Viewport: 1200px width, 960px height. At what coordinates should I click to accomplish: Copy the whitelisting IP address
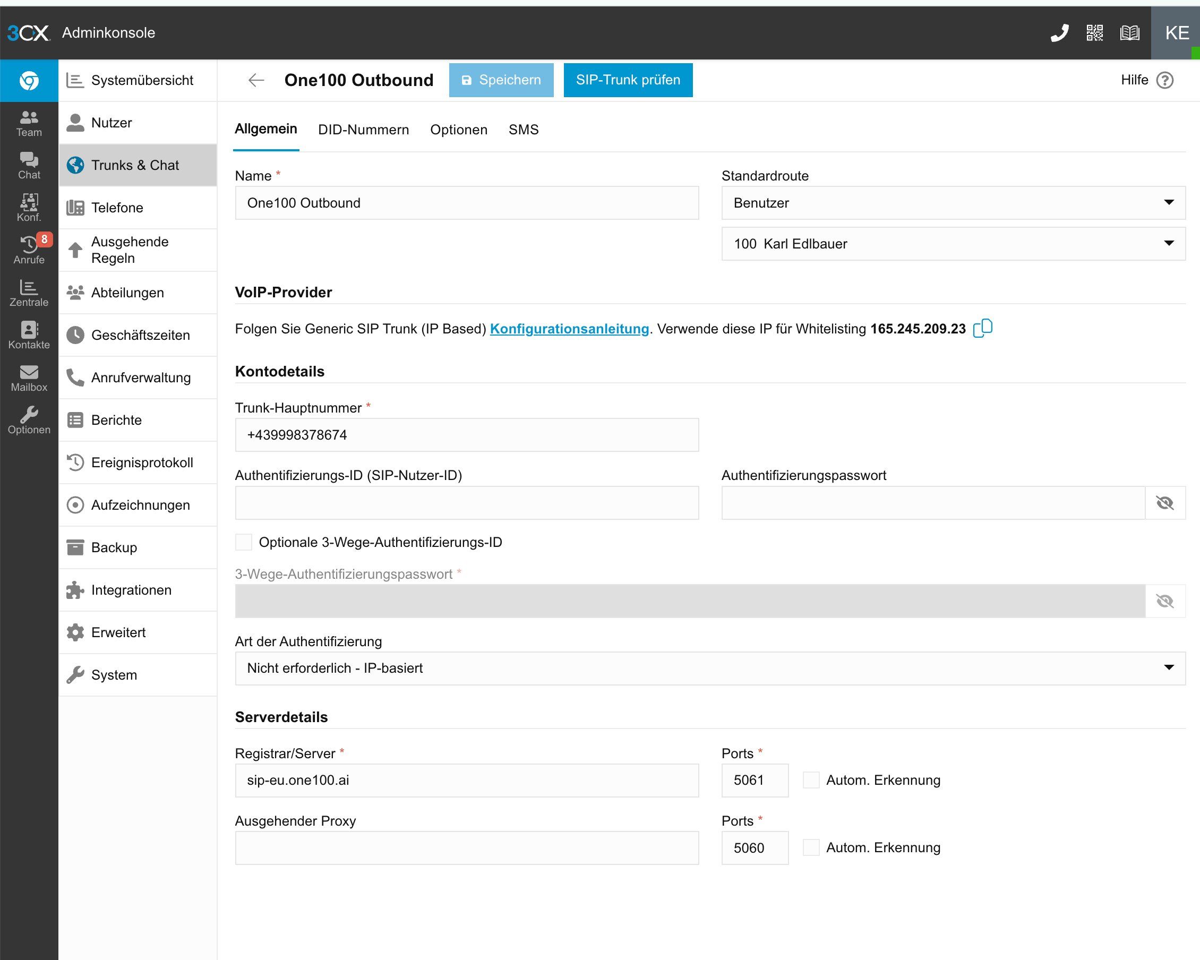tap(983, 328)
